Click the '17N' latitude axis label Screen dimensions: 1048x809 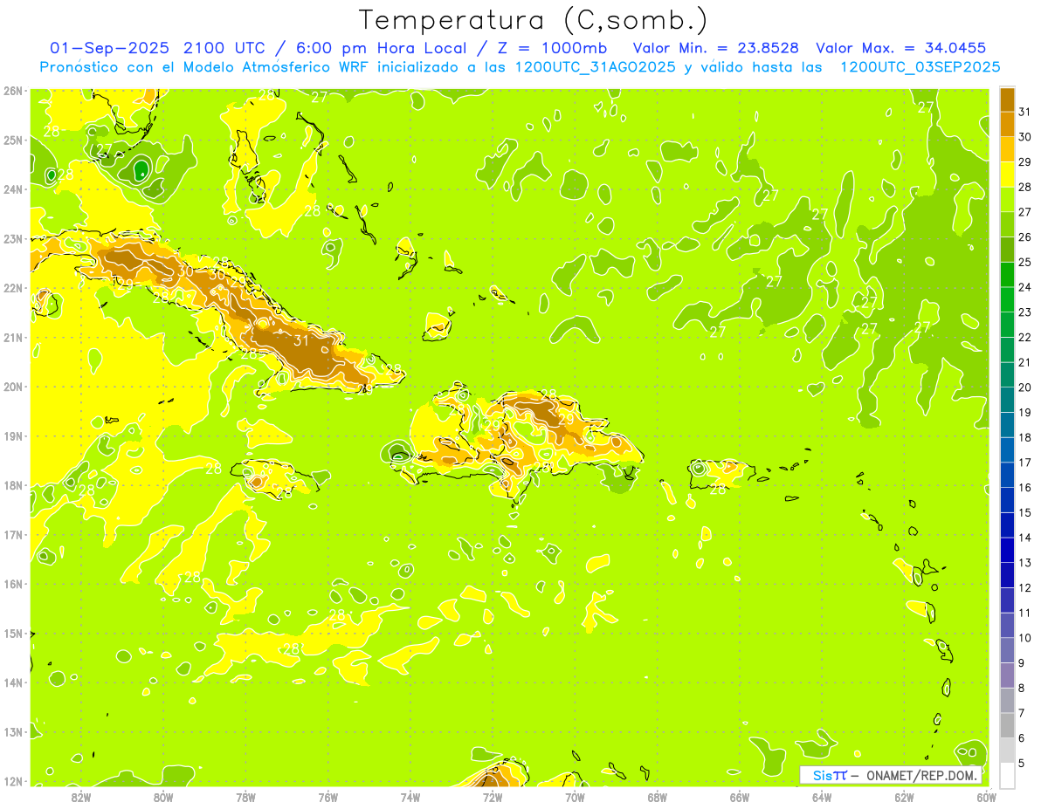tap(13, 535)
